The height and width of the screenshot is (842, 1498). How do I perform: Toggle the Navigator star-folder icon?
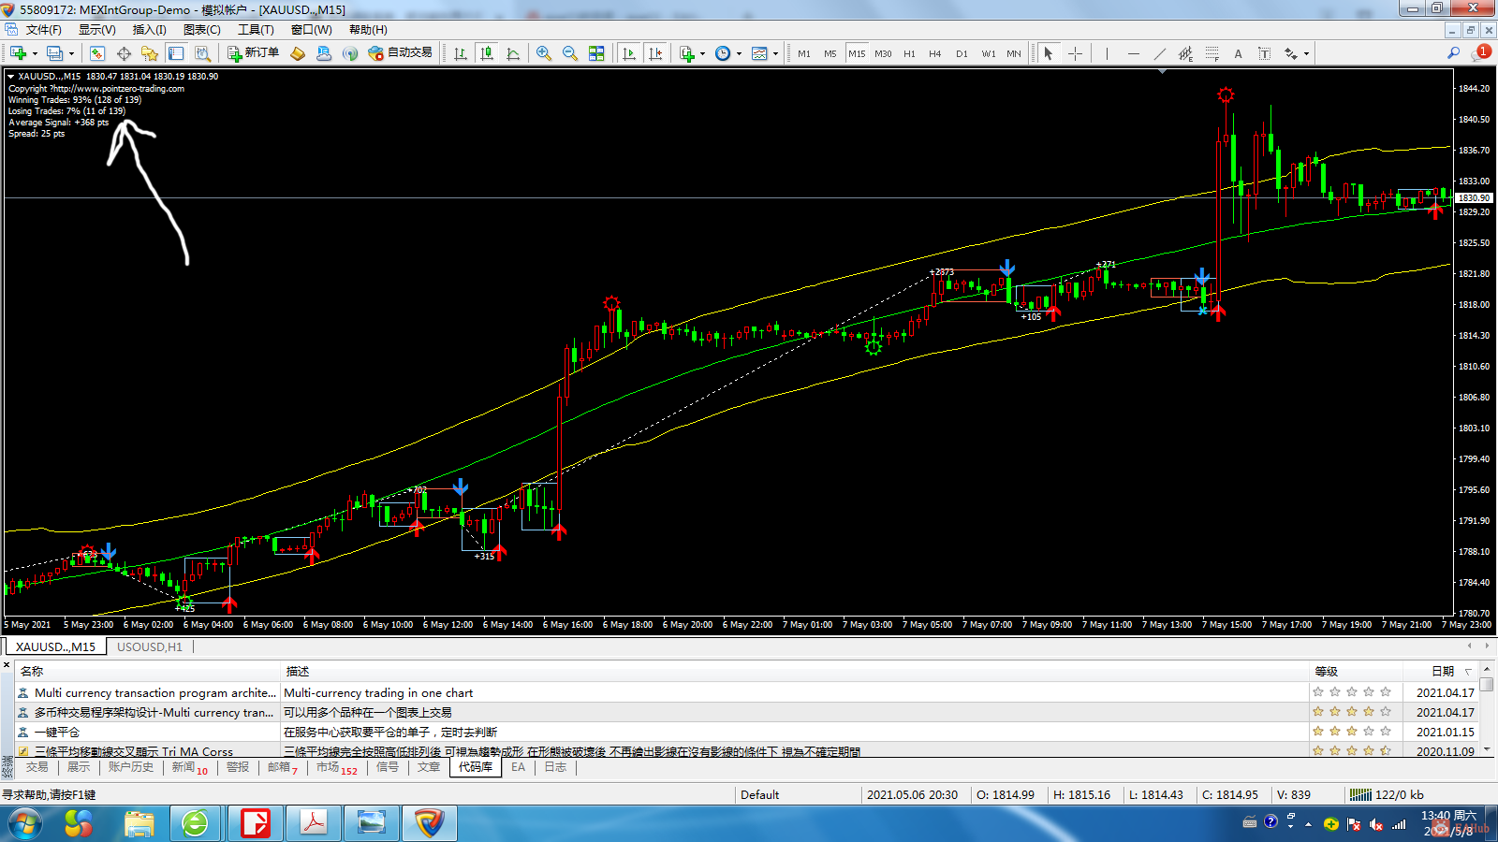[x=150, y=53]
